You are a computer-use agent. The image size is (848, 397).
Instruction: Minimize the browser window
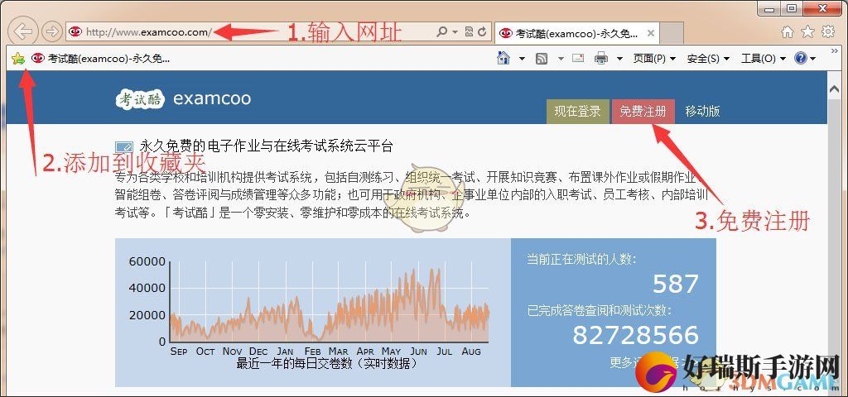[768, 8]
